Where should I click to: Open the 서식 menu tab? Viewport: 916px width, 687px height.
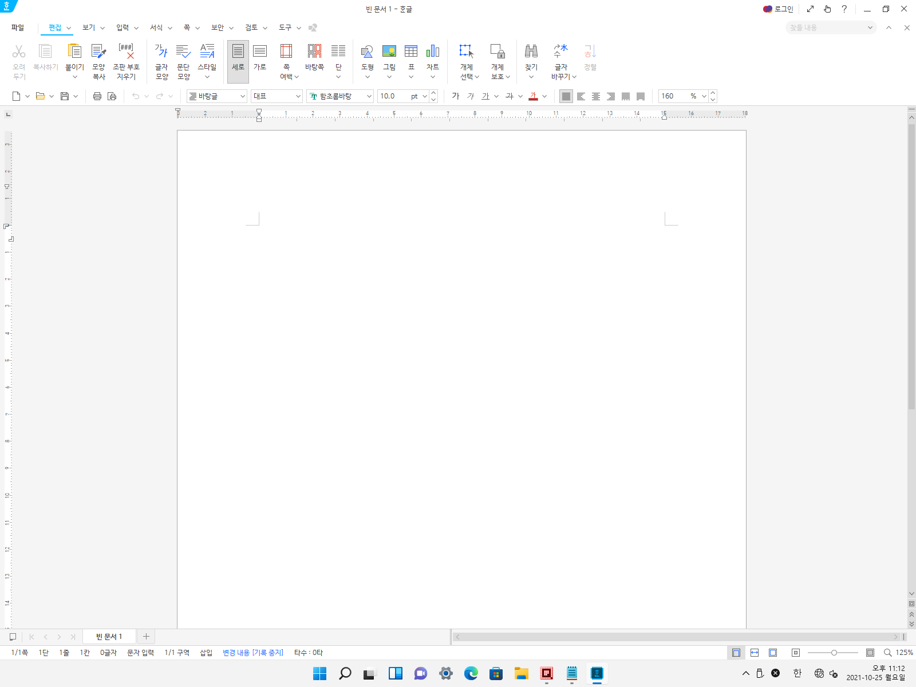point(156,27)
